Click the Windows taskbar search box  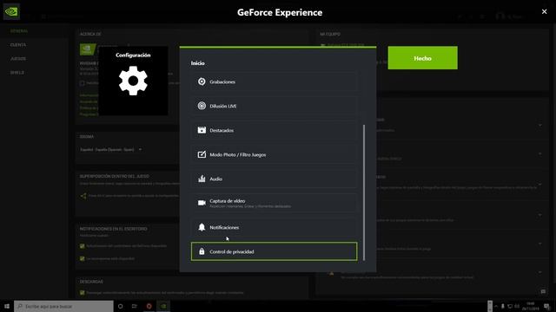(x=63, y=306)
